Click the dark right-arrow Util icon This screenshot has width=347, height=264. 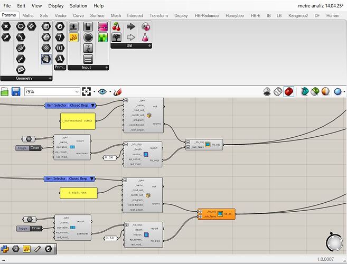click(x=131, y=27)
